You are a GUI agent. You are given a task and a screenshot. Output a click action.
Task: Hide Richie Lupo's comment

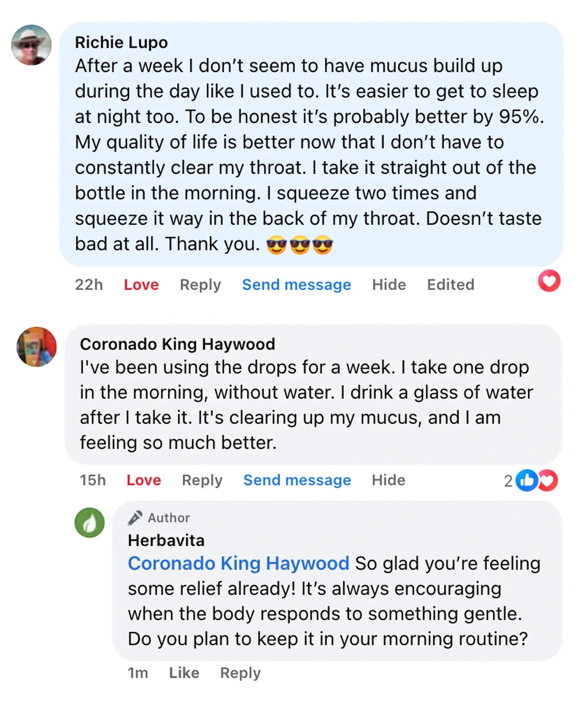pos(389,285)
